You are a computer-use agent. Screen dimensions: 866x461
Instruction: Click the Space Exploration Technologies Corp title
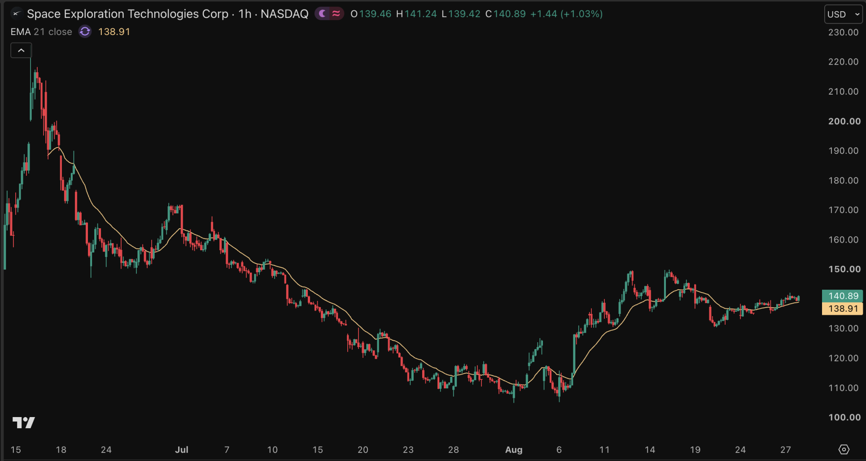(128, 14)
